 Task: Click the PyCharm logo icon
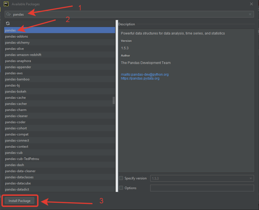point(6,4)
